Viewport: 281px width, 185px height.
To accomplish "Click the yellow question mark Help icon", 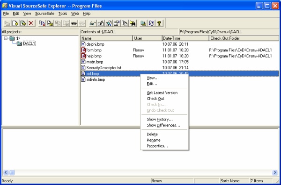I will coord(159,23).
